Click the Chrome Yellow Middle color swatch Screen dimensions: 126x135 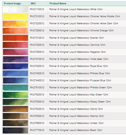tap(15, 17)
